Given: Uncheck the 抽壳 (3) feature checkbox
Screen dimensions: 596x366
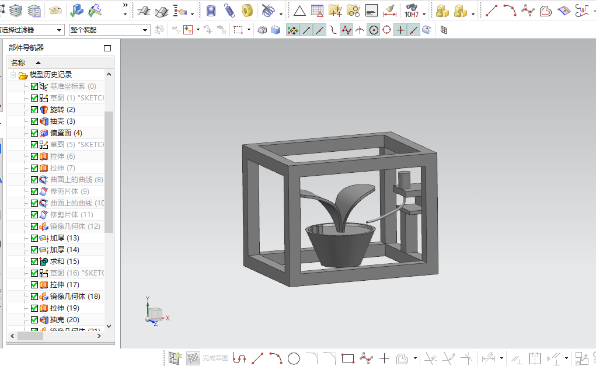Looking at the screenshot, I should [34, 121].
